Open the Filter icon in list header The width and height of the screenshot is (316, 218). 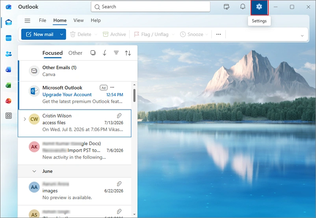[116, 53]
